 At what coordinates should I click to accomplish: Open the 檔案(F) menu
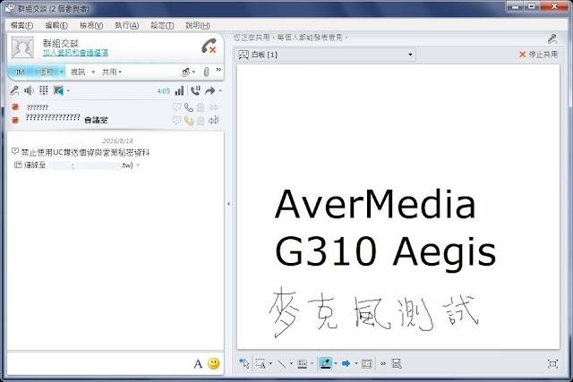pyautogui.click(x=21, y=25)
